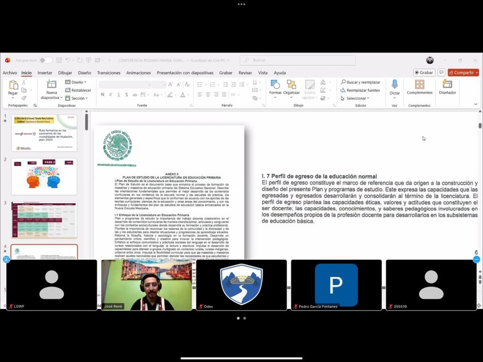Viewport: 483px width, 362px height.
Task: Click Buscar y reemplazar
Action: 360,82
